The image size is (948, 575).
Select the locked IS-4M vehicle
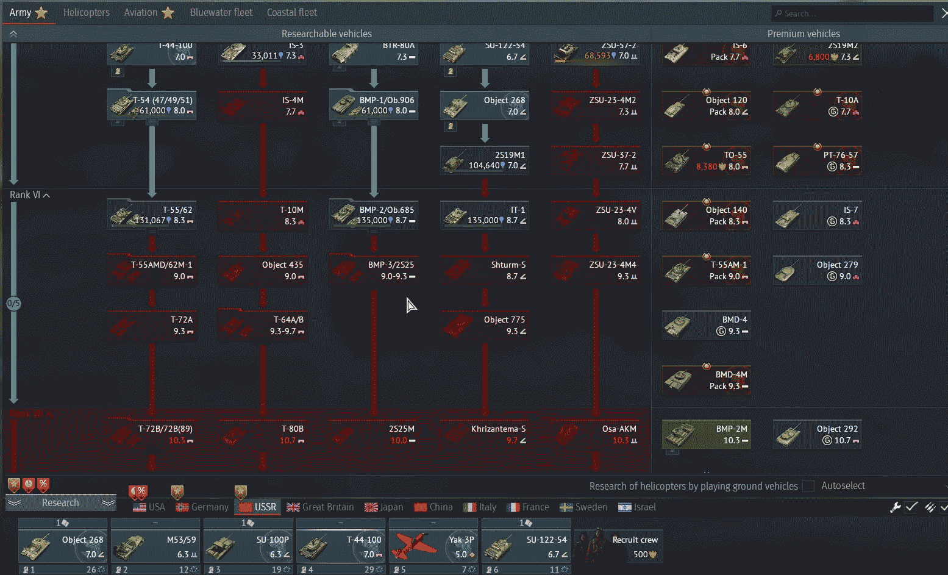[263, 105]
